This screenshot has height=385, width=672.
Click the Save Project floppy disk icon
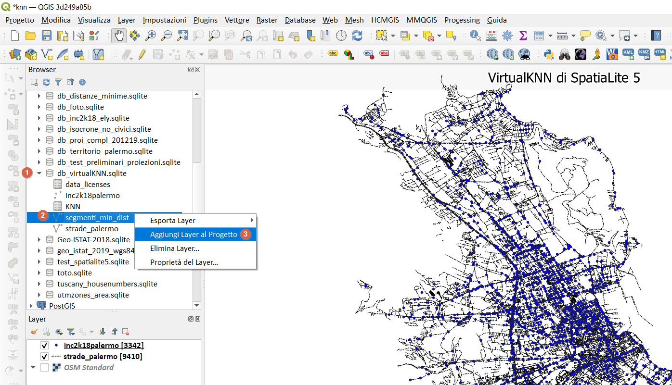tap(46, 36)
